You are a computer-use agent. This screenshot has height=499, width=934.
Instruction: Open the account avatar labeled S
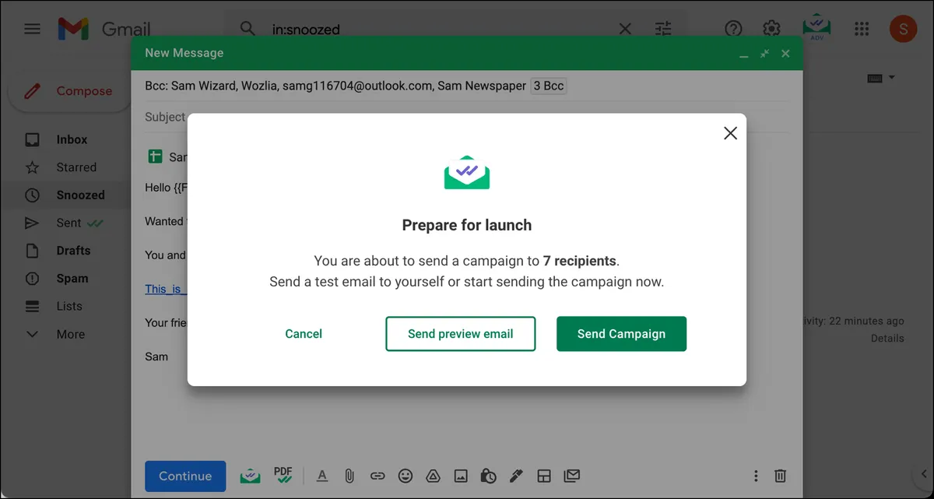[903, 29]
